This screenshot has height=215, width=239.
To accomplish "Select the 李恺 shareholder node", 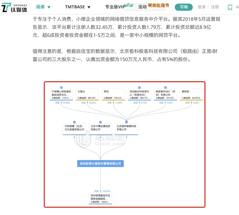I will click(x=113, y=95).
